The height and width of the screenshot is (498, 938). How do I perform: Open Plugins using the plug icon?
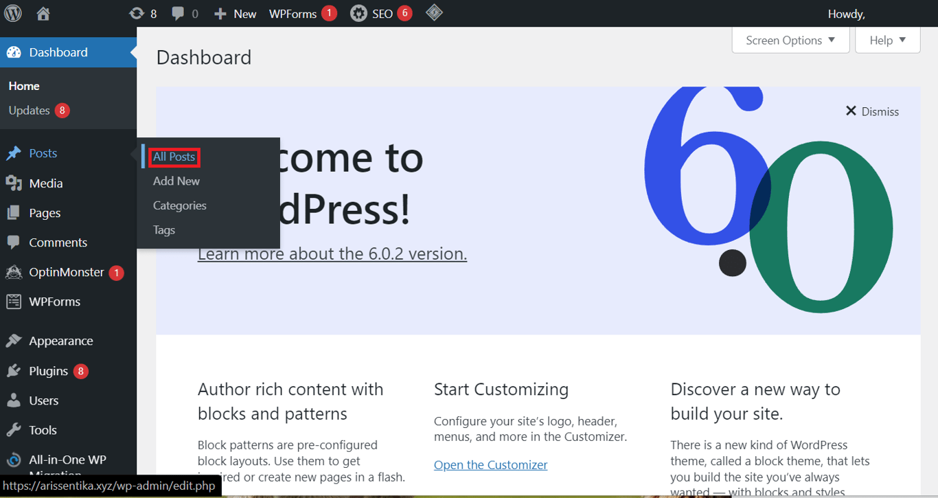click(x=14, y=370)
